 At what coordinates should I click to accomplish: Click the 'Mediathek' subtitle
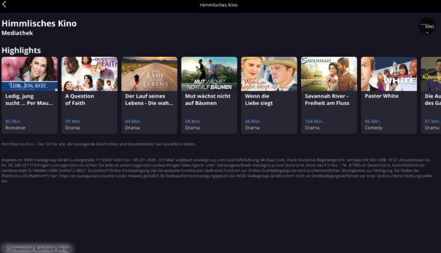(x=17, y=33)
